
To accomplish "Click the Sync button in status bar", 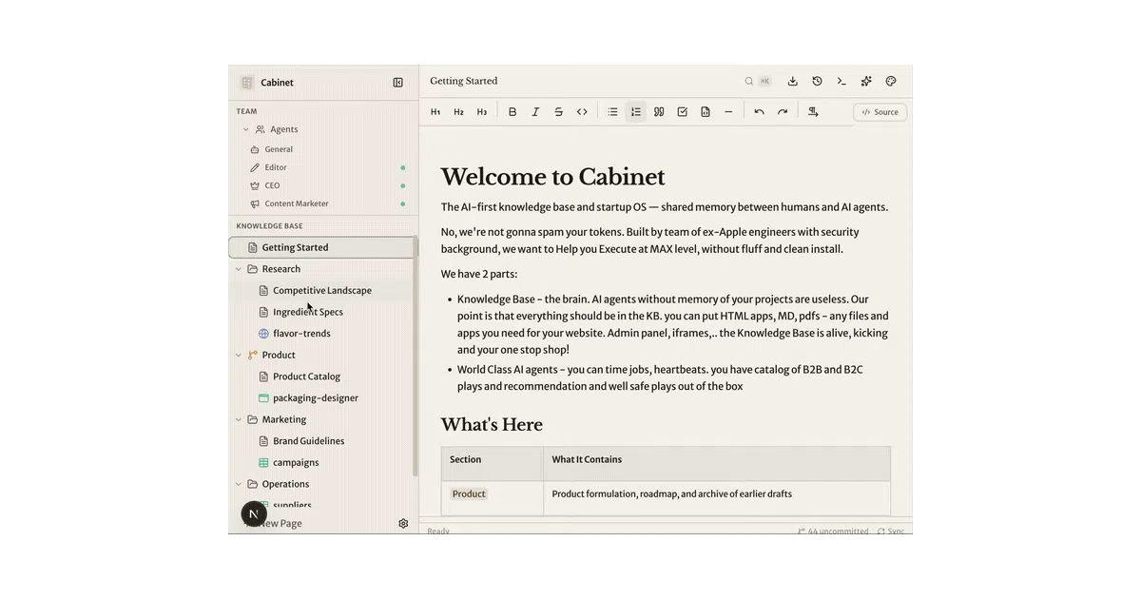I will pos(891,531).
